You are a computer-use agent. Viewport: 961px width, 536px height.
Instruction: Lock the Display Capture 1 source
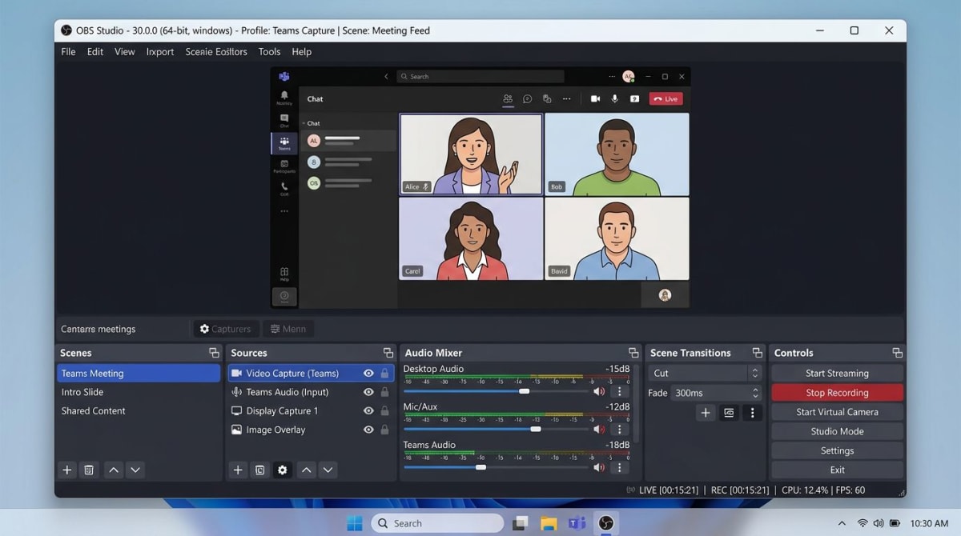385,410
